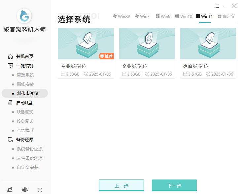
Task: Click the 上一步 previous button
Action: click(121, 185)
